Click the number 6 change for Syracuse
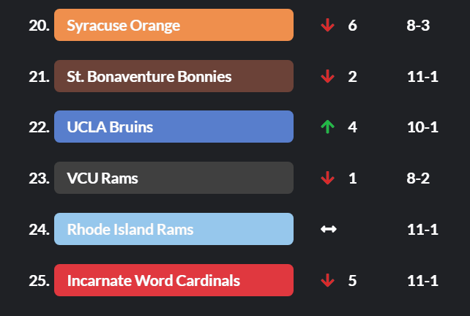 (353, 26)
